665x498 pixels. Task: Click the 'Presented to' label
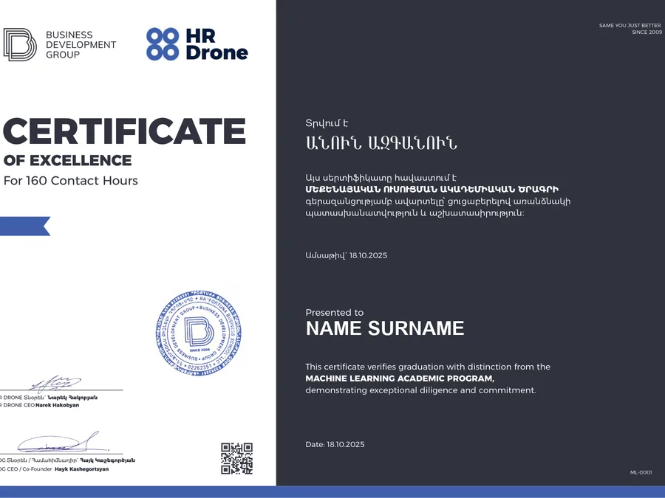[x=334, y=313]
